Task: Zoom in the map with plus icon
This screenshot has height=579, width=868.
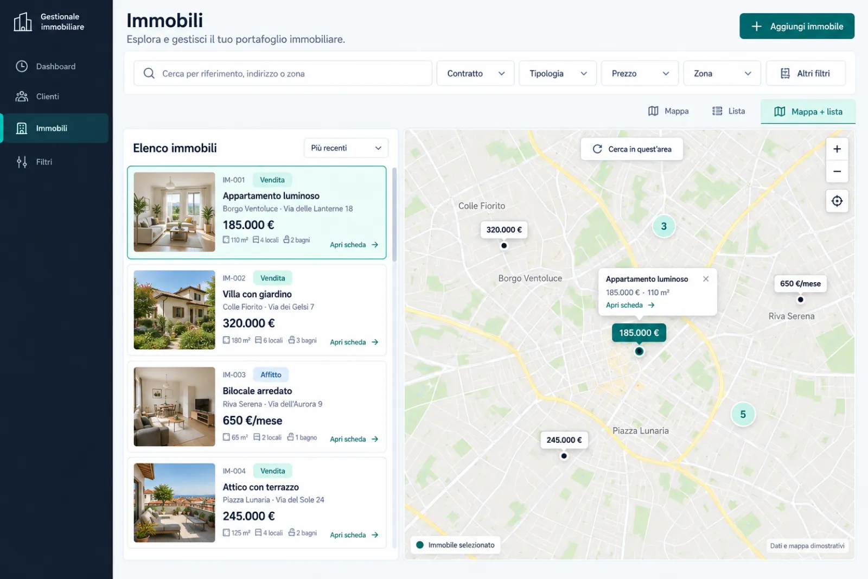Action: pos(837,149)
